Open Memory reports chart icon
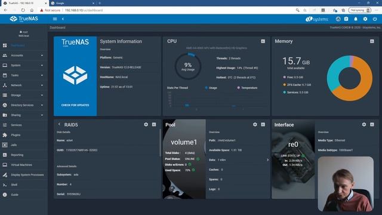Viewport: 382px width, 215px height. click(x=372, y=41)
